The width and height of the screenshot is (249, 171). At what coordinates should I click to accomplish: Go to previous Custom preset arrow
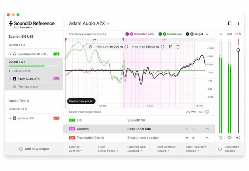click(x=187, y=129)
